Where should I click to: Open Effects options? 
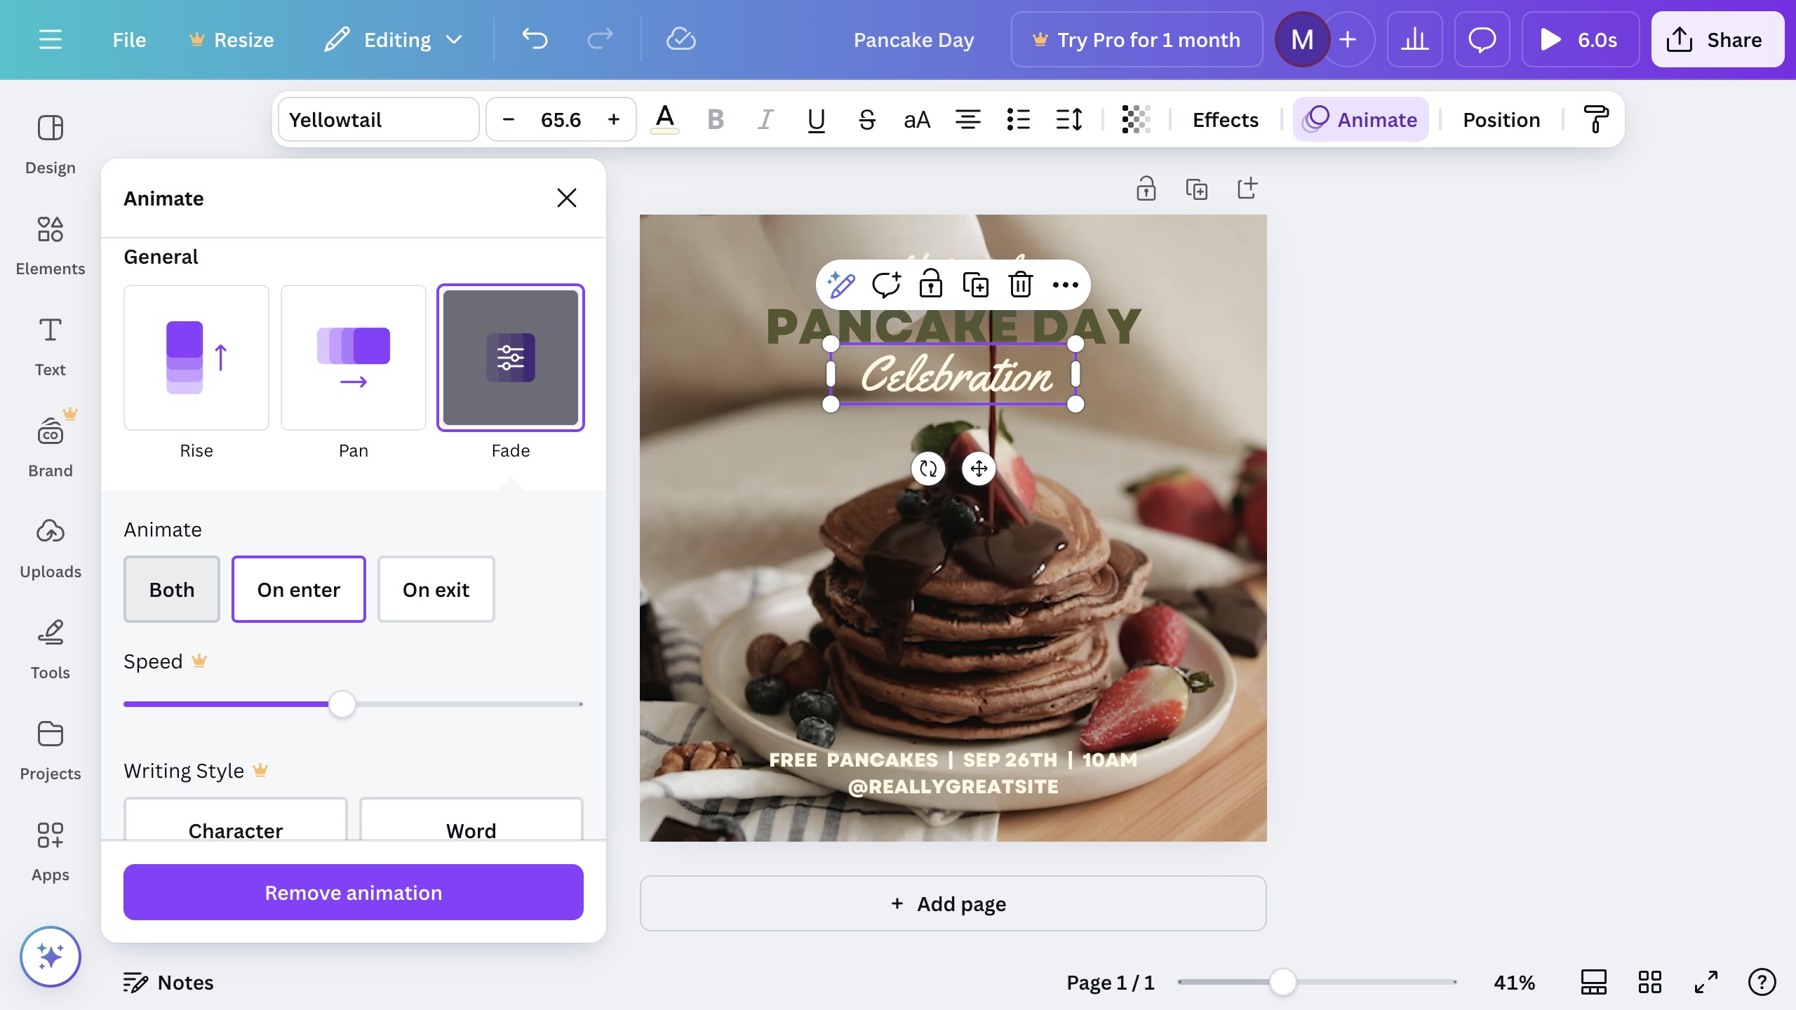tap(1226, 119)
